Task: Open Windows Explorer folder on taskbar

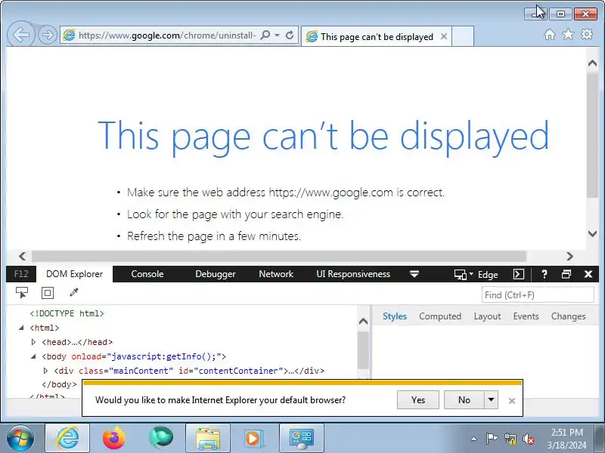Action: (x=207, y=438)
